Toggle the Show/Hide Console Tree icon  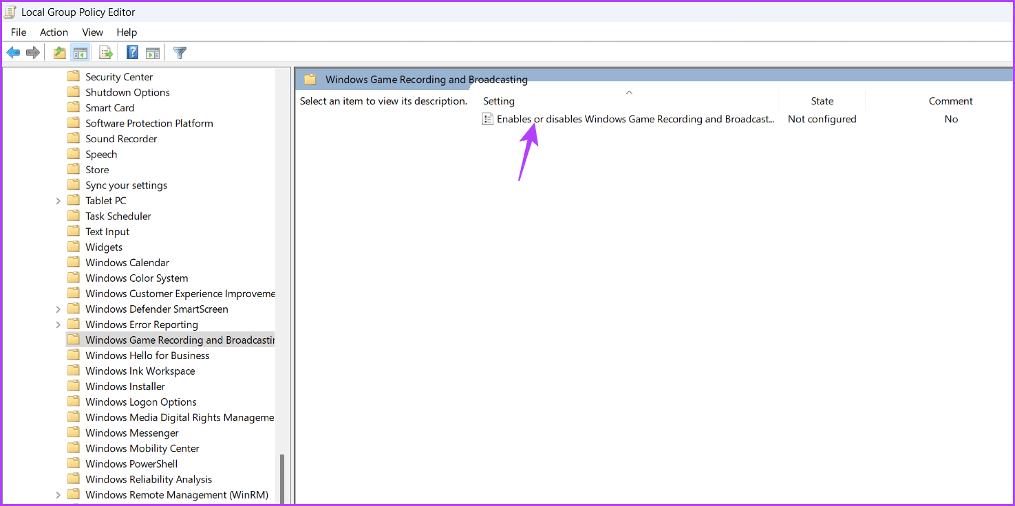click(x=81, y=52)
